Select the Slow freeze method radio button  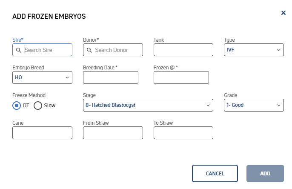point(38,106)
